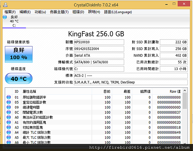The width and height of the screenshot is (193, 151).
Task: Click the attribute list scrollbar thumb
Action: (185, 101)
